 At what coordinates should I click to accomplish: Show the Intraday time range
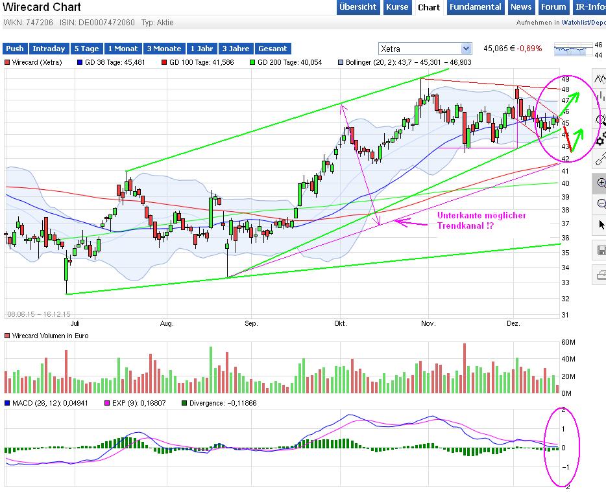coord(49,49)
